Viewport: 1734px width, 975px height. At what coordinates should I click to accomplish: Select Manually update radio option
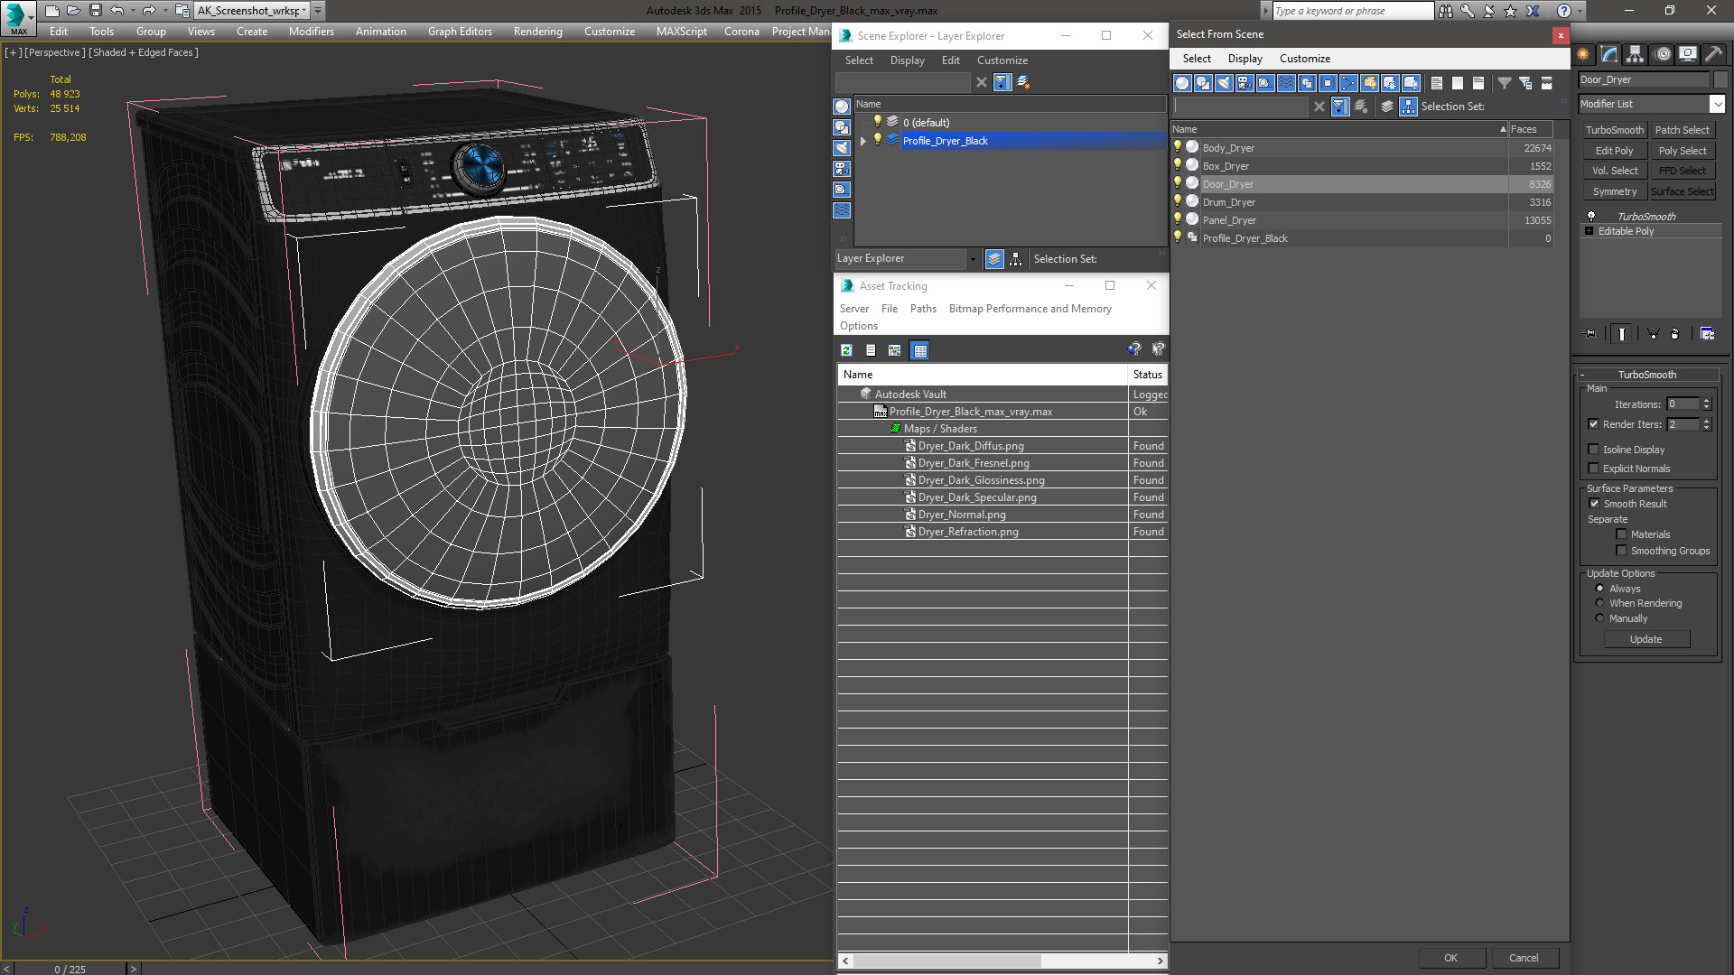pos(1599,618)
